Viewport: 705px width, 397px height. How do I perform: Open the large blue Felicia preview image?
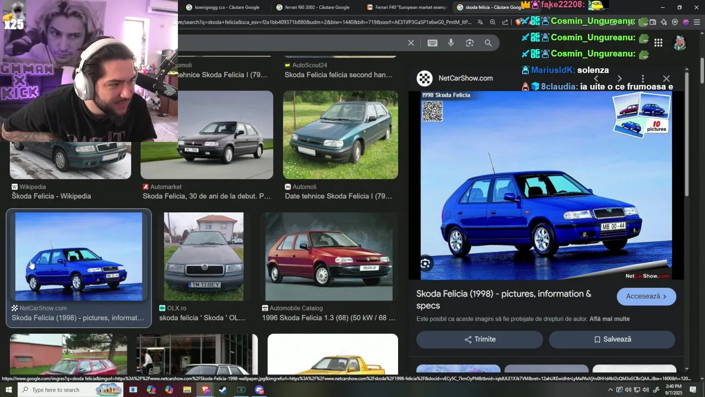[x=546, y=185]
